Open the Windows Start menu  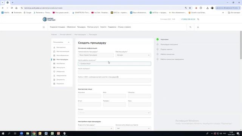pos(3,133)
